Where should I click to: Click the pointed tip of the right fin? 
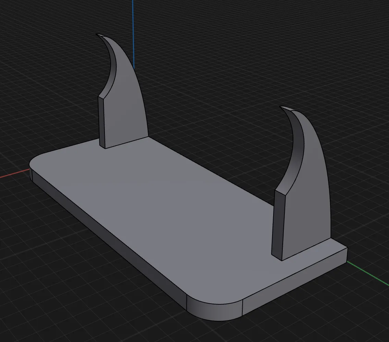click(282, 107)
